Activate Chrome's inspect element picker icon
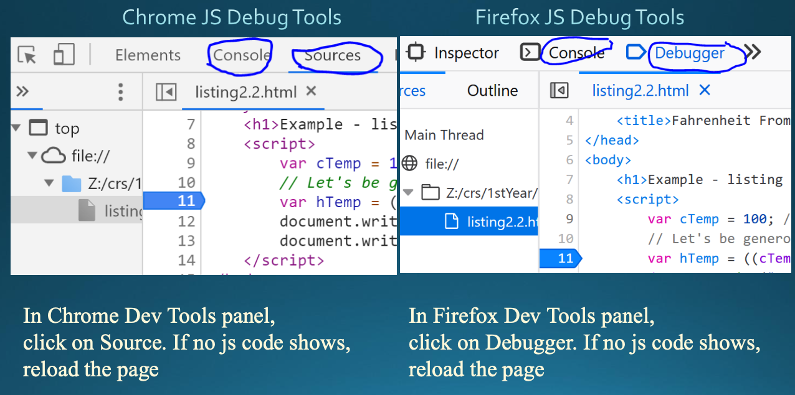Screen dimensions: 795x395 (x=27, y=55)
